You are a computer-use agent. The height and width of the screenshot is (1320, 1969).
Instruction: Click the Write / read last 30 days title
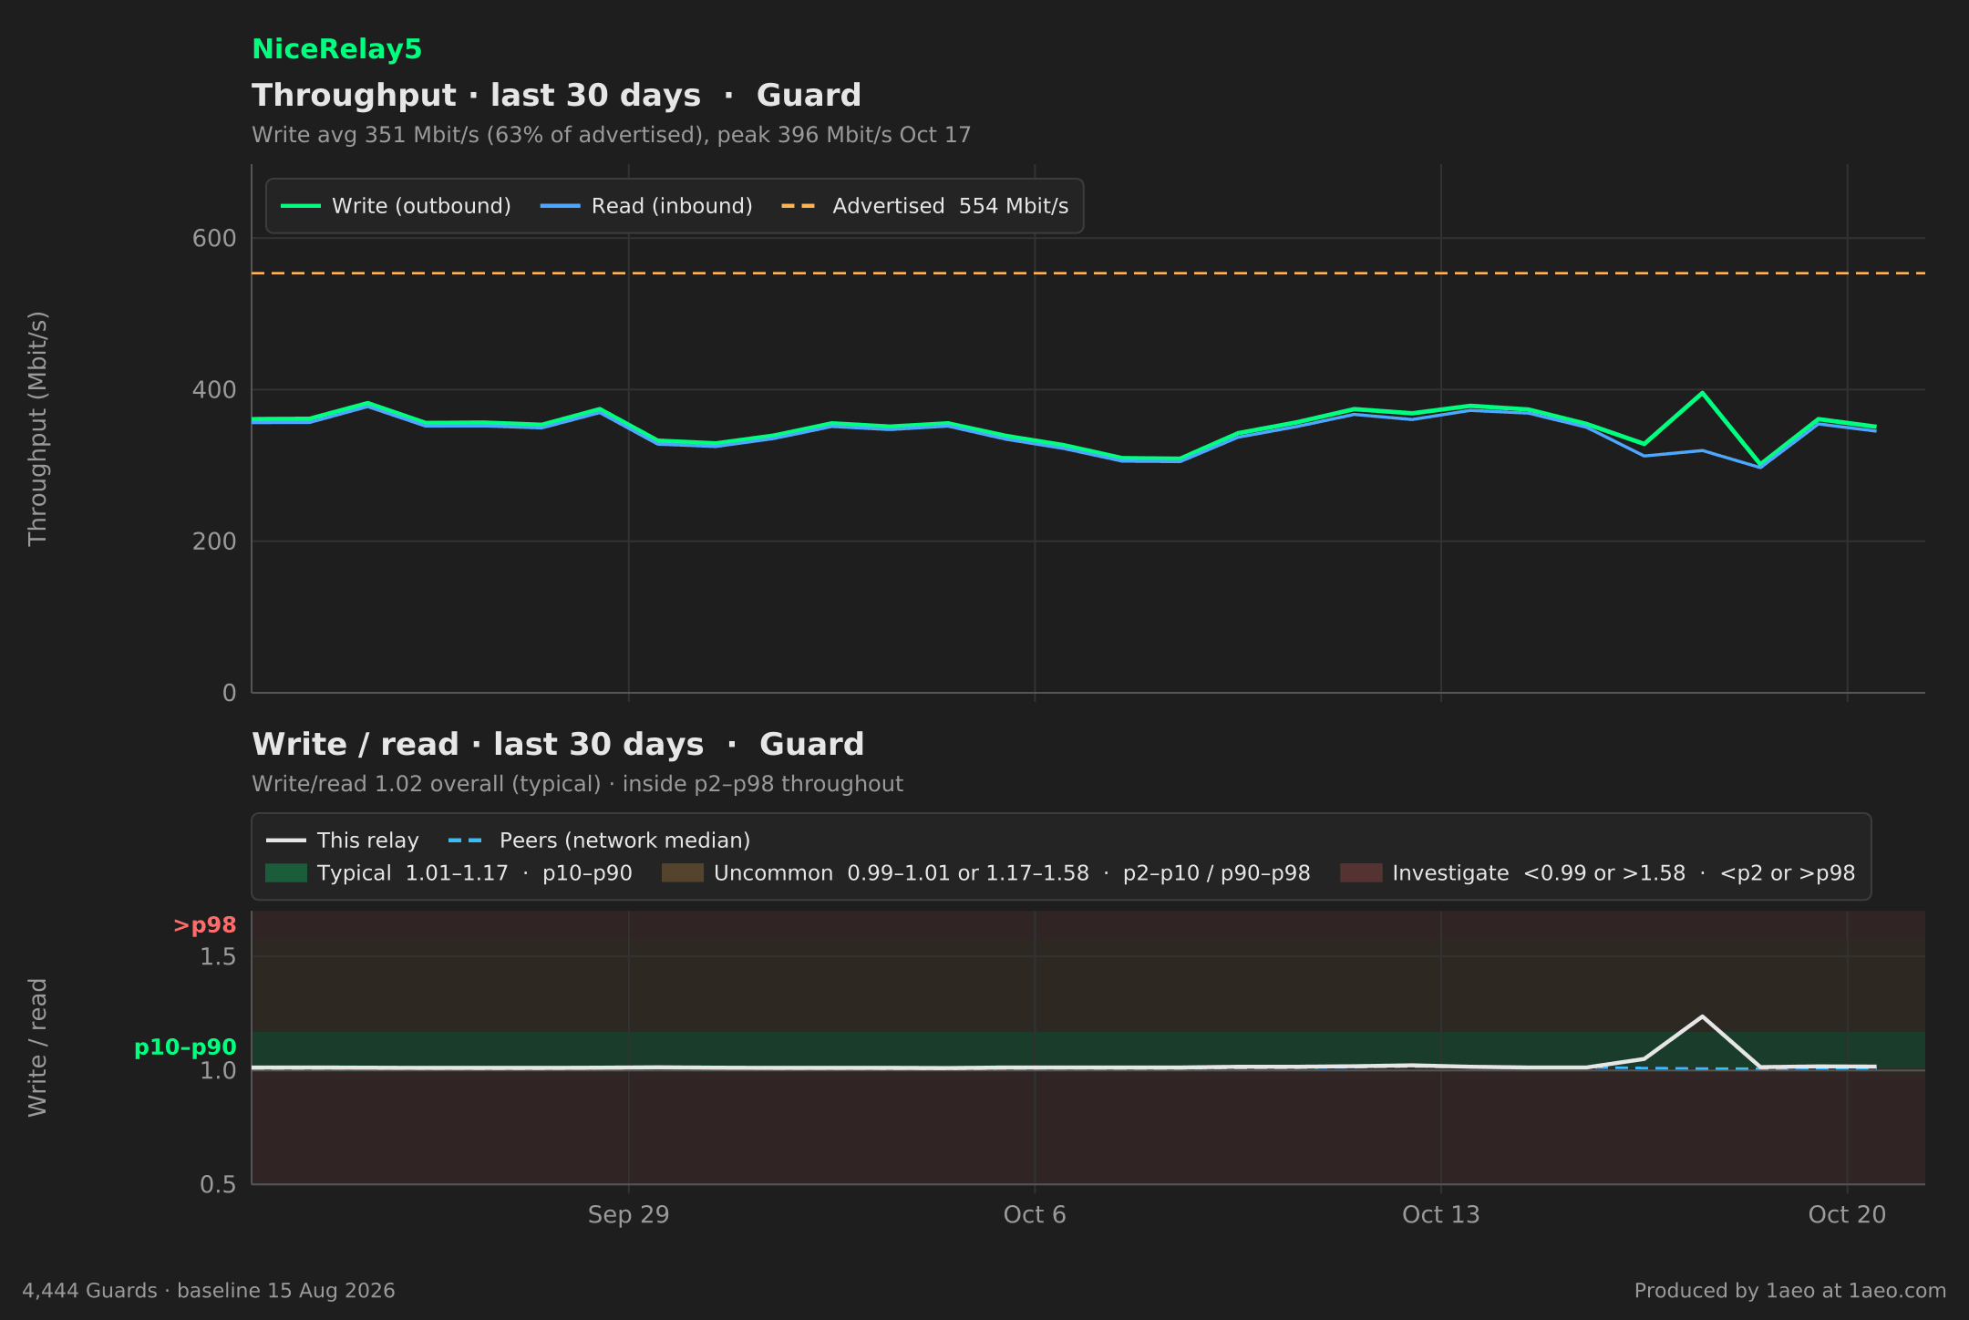558,745
